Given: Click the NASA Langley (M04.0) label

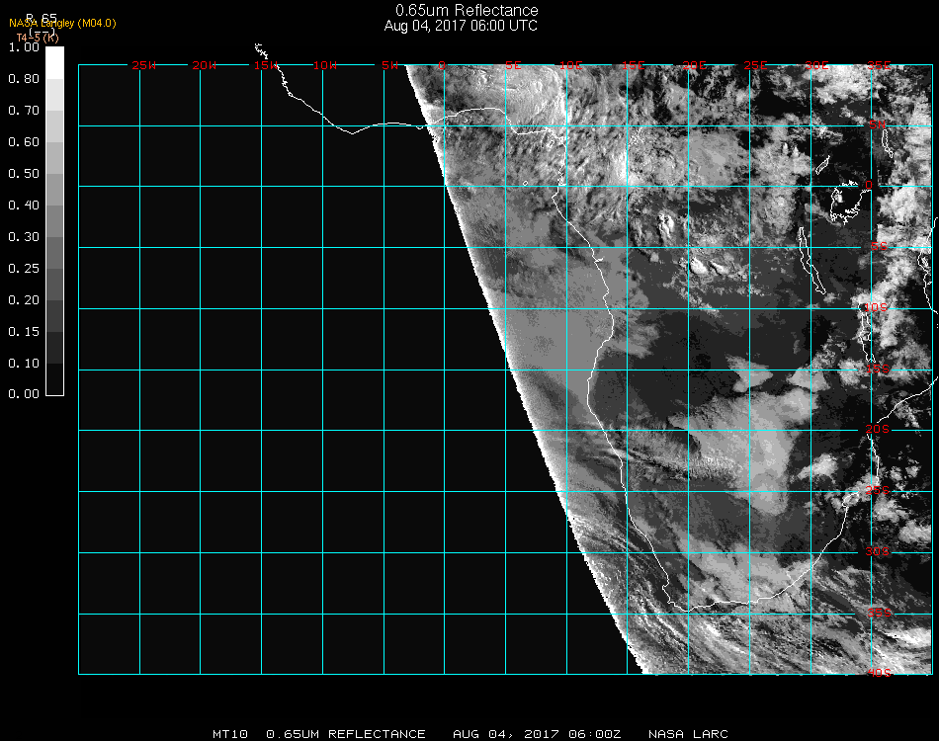Looking at the screenshot, I should click(62, 23).
